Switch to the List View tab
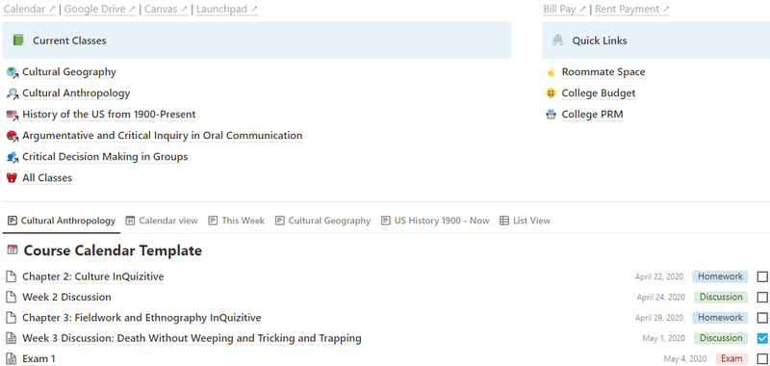This screenshot has height=366, width=770. [x=525, y=222]
